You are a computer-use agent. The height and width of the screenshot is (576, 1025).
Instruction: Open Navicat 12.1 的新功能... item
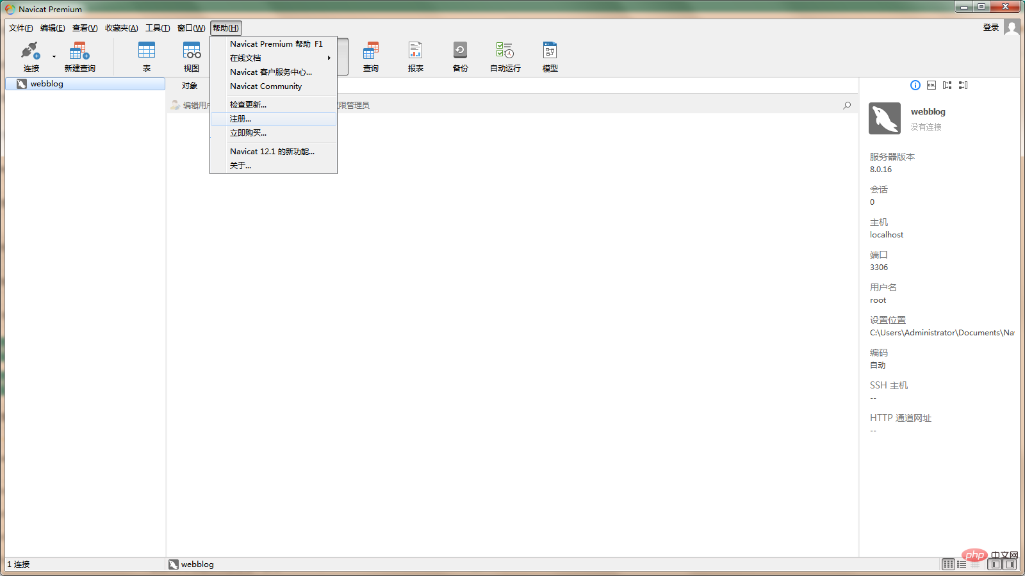point(274,152)
